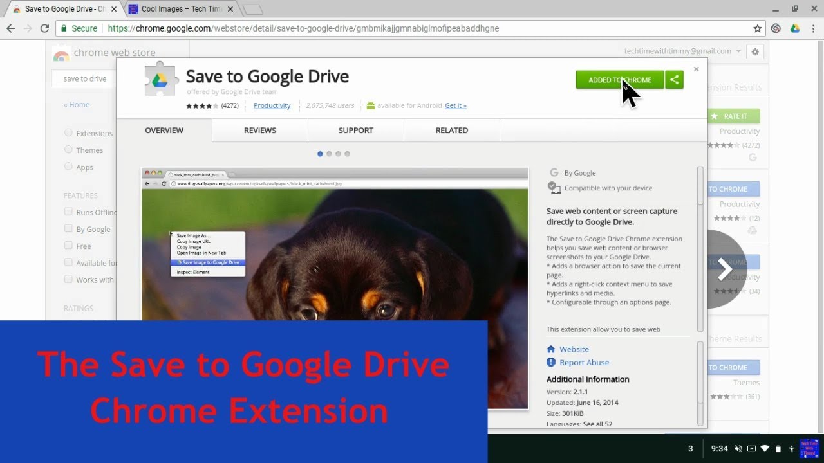Go back via the « Home link

click(x=77, y=105)
